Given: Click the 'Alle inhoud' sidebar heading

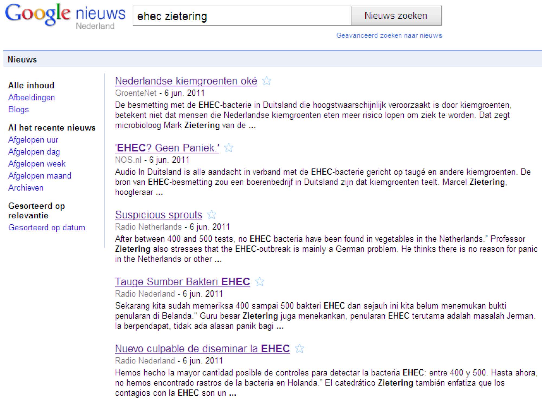Looking at the screenshot, I should [x=31, y=85].
